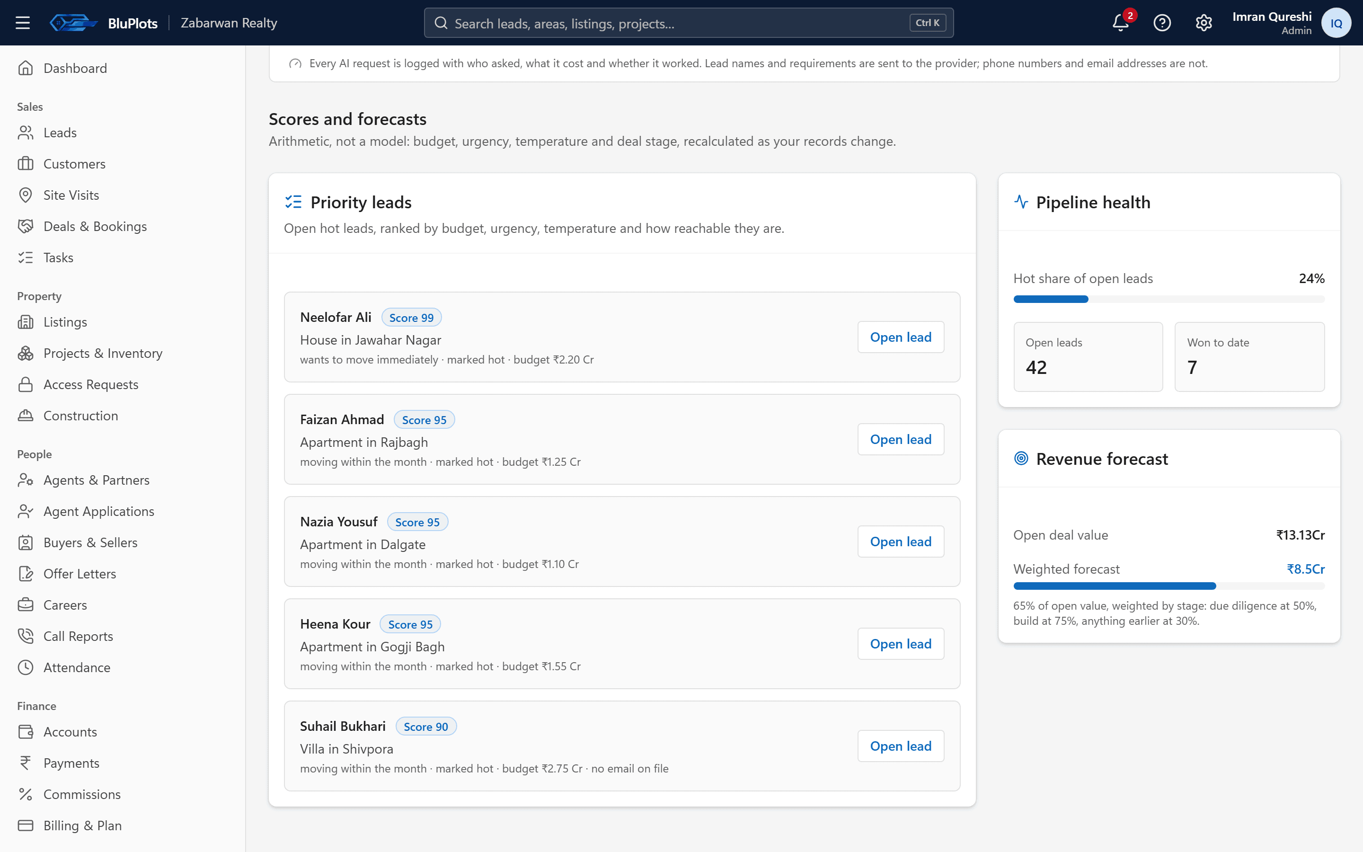Screen dimensions: 1363x852
Task: Open lead for Heena Kour
Action: [901, 644]
